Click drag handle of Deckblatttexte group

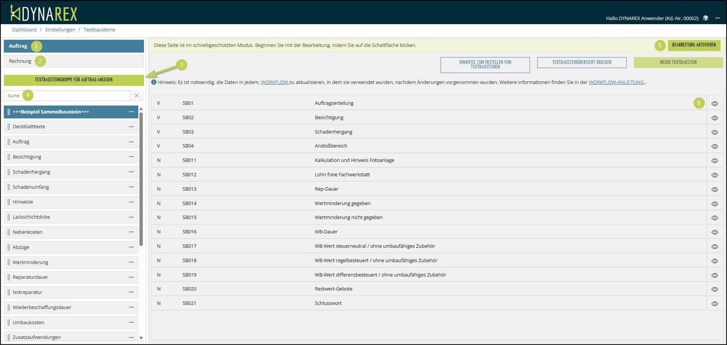tap(9, 127)
